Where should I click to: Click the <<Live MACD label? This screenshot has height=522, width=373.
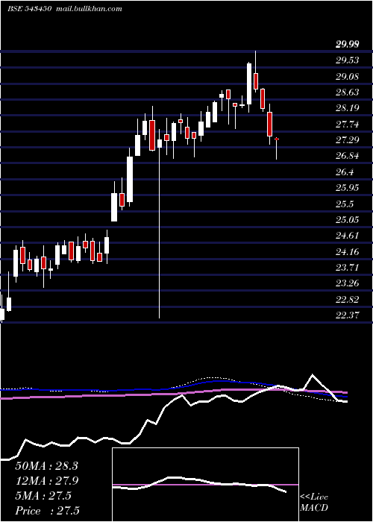coord(314,503)
